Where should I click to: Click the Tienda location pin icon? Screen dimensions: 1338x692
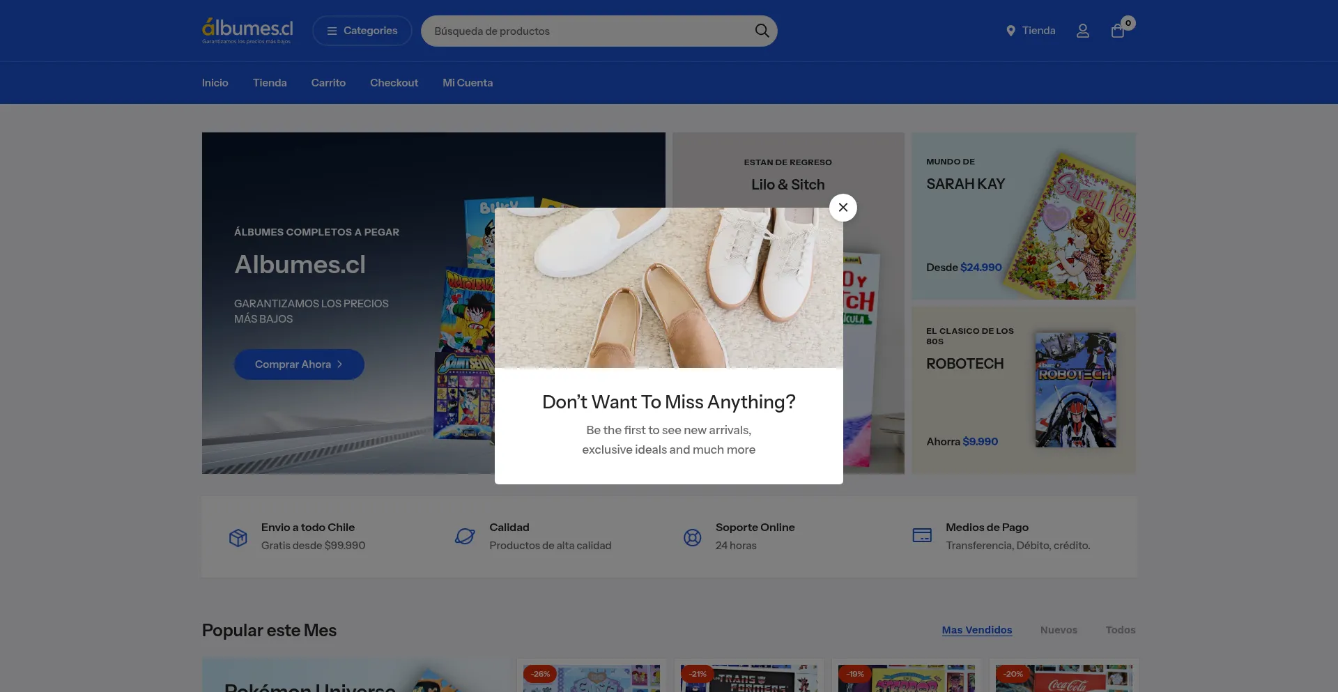(1010, 31)
